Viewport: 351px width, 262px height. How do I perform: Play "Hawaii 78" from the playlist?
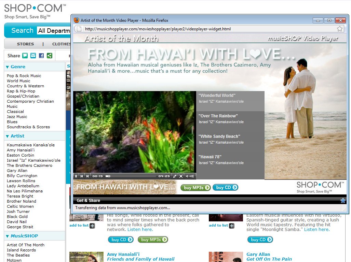tap(230, 163)
